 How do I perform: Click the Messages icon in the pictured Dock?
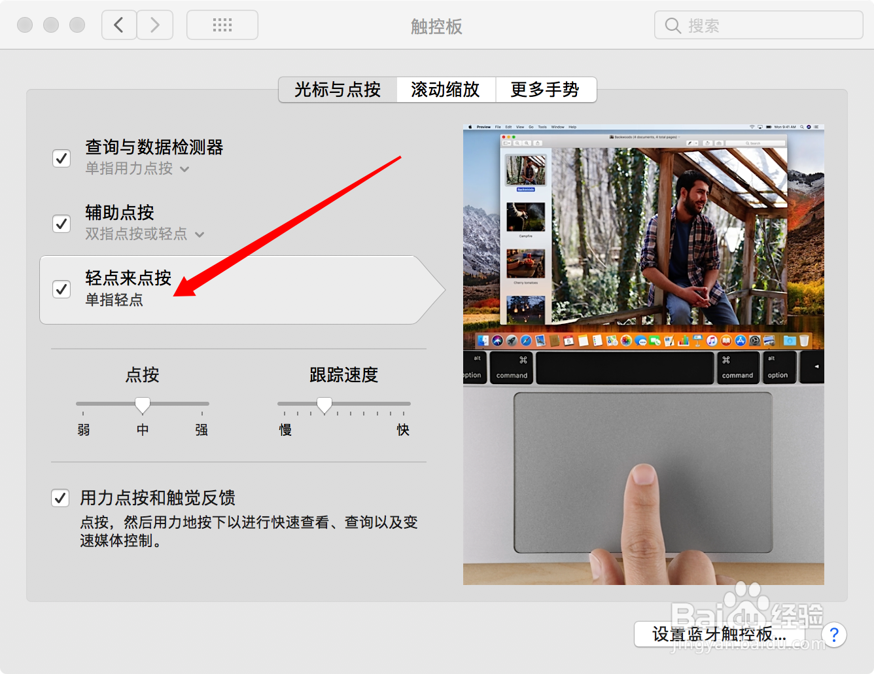641,341
